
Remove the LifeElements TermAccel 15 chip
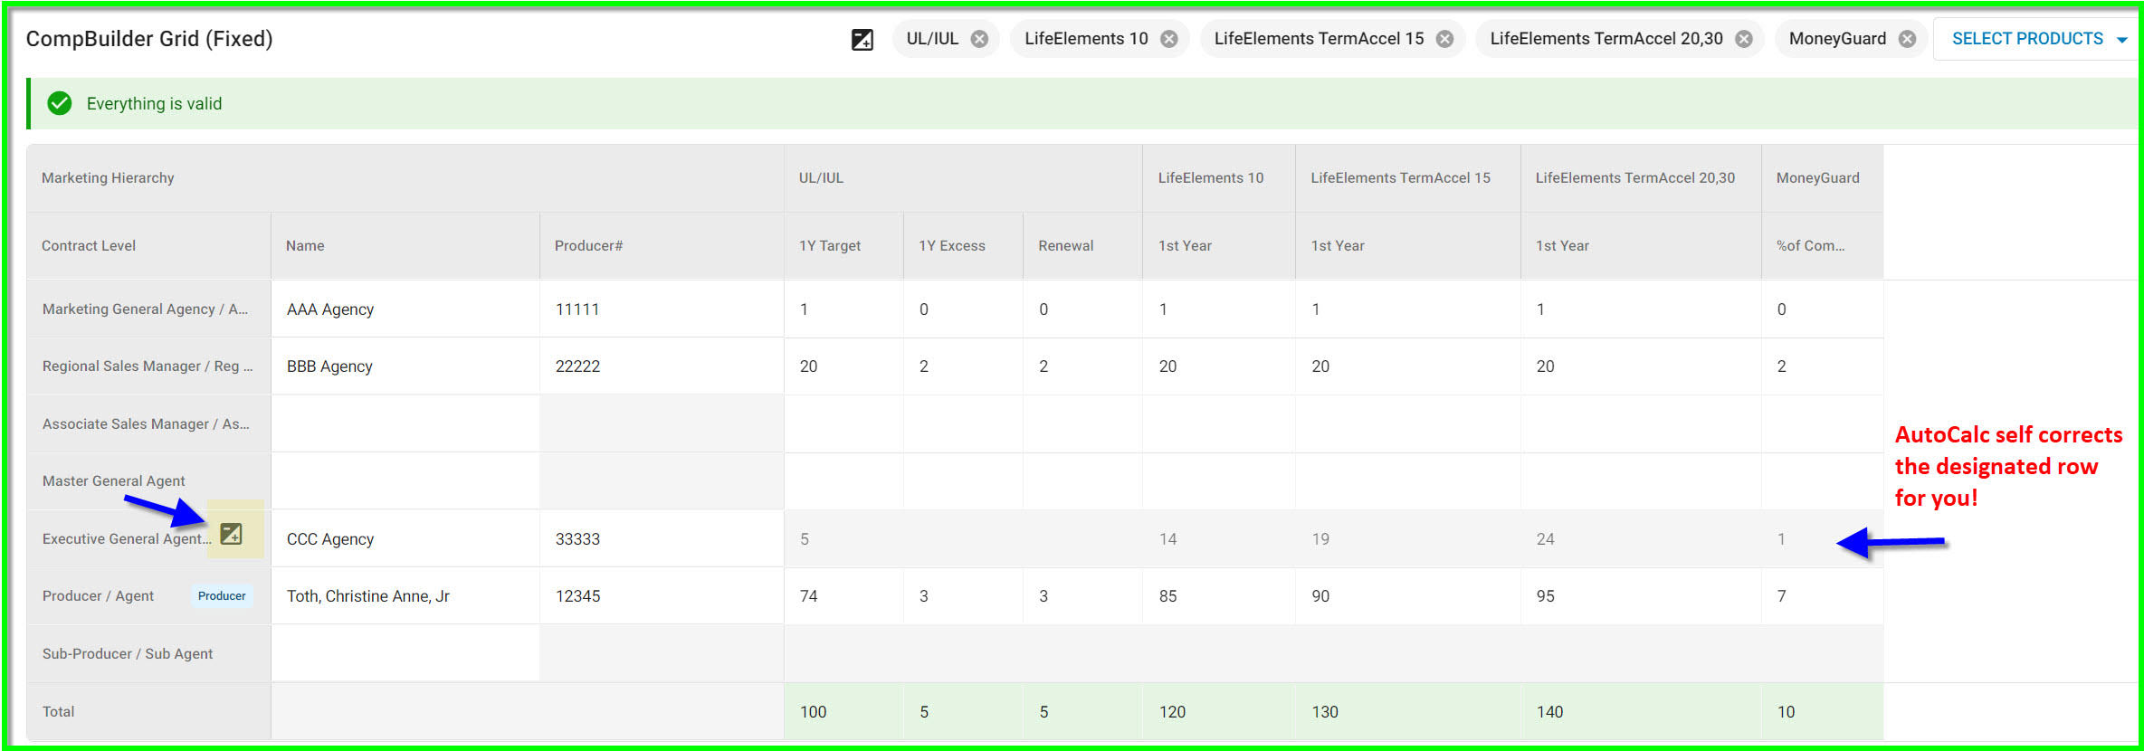point(1445,39)
